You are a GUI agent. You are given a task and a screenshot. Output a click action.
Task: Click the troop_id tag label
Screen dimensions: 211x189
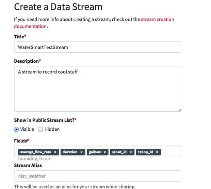pyautogui.click(x=145, y=152)
